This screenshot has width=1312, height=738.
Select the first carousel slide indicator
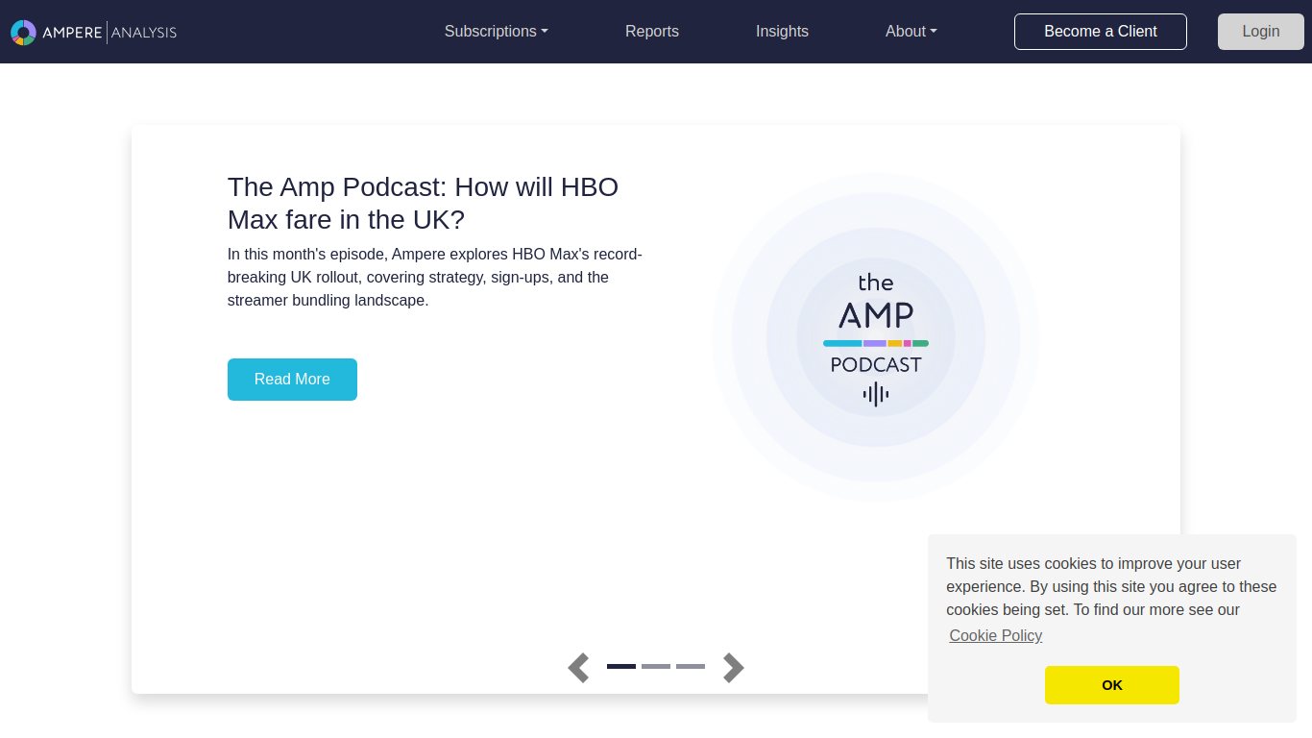pyautogui.click(x=621, y=666)
